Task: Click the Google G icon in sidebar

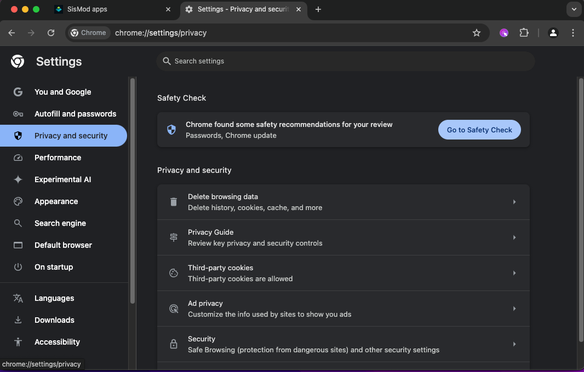Action: click(18, 92)
